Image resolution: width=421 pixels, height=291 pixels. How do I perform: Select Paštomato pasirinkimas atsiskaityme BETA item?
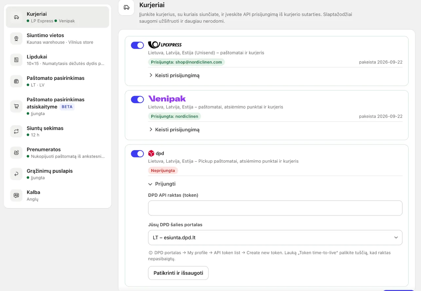tap(58, 106)
